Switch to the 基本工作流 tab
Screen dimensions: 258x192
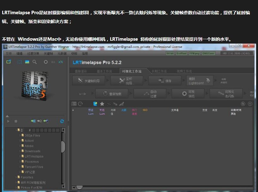[x=104, y=71]
